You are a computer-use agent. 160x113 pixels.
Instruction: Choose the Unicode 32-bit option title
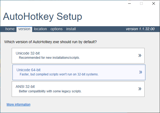click(x=28, y=53)
